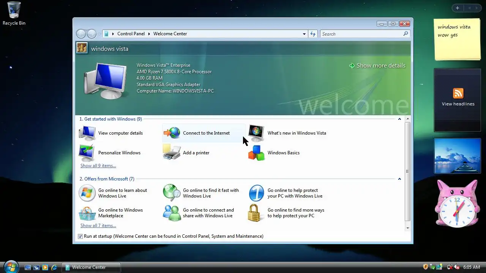Click Welcome Center in the breadcrumb
486x273 pixels.
(170, 34)
